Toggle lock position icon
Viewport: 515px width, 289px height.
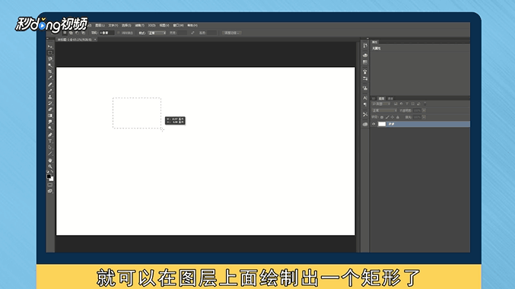pyautogui.click(x=393, y=117)
